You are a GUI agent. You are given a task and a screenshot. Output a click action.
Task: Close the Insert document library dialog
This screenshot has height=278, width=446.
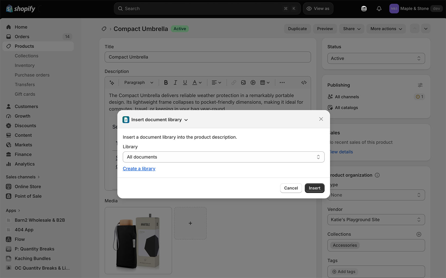pos(321,119)
